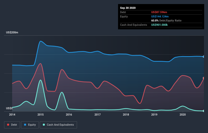Click the Debt label in tooltip

tap(123, 12)
